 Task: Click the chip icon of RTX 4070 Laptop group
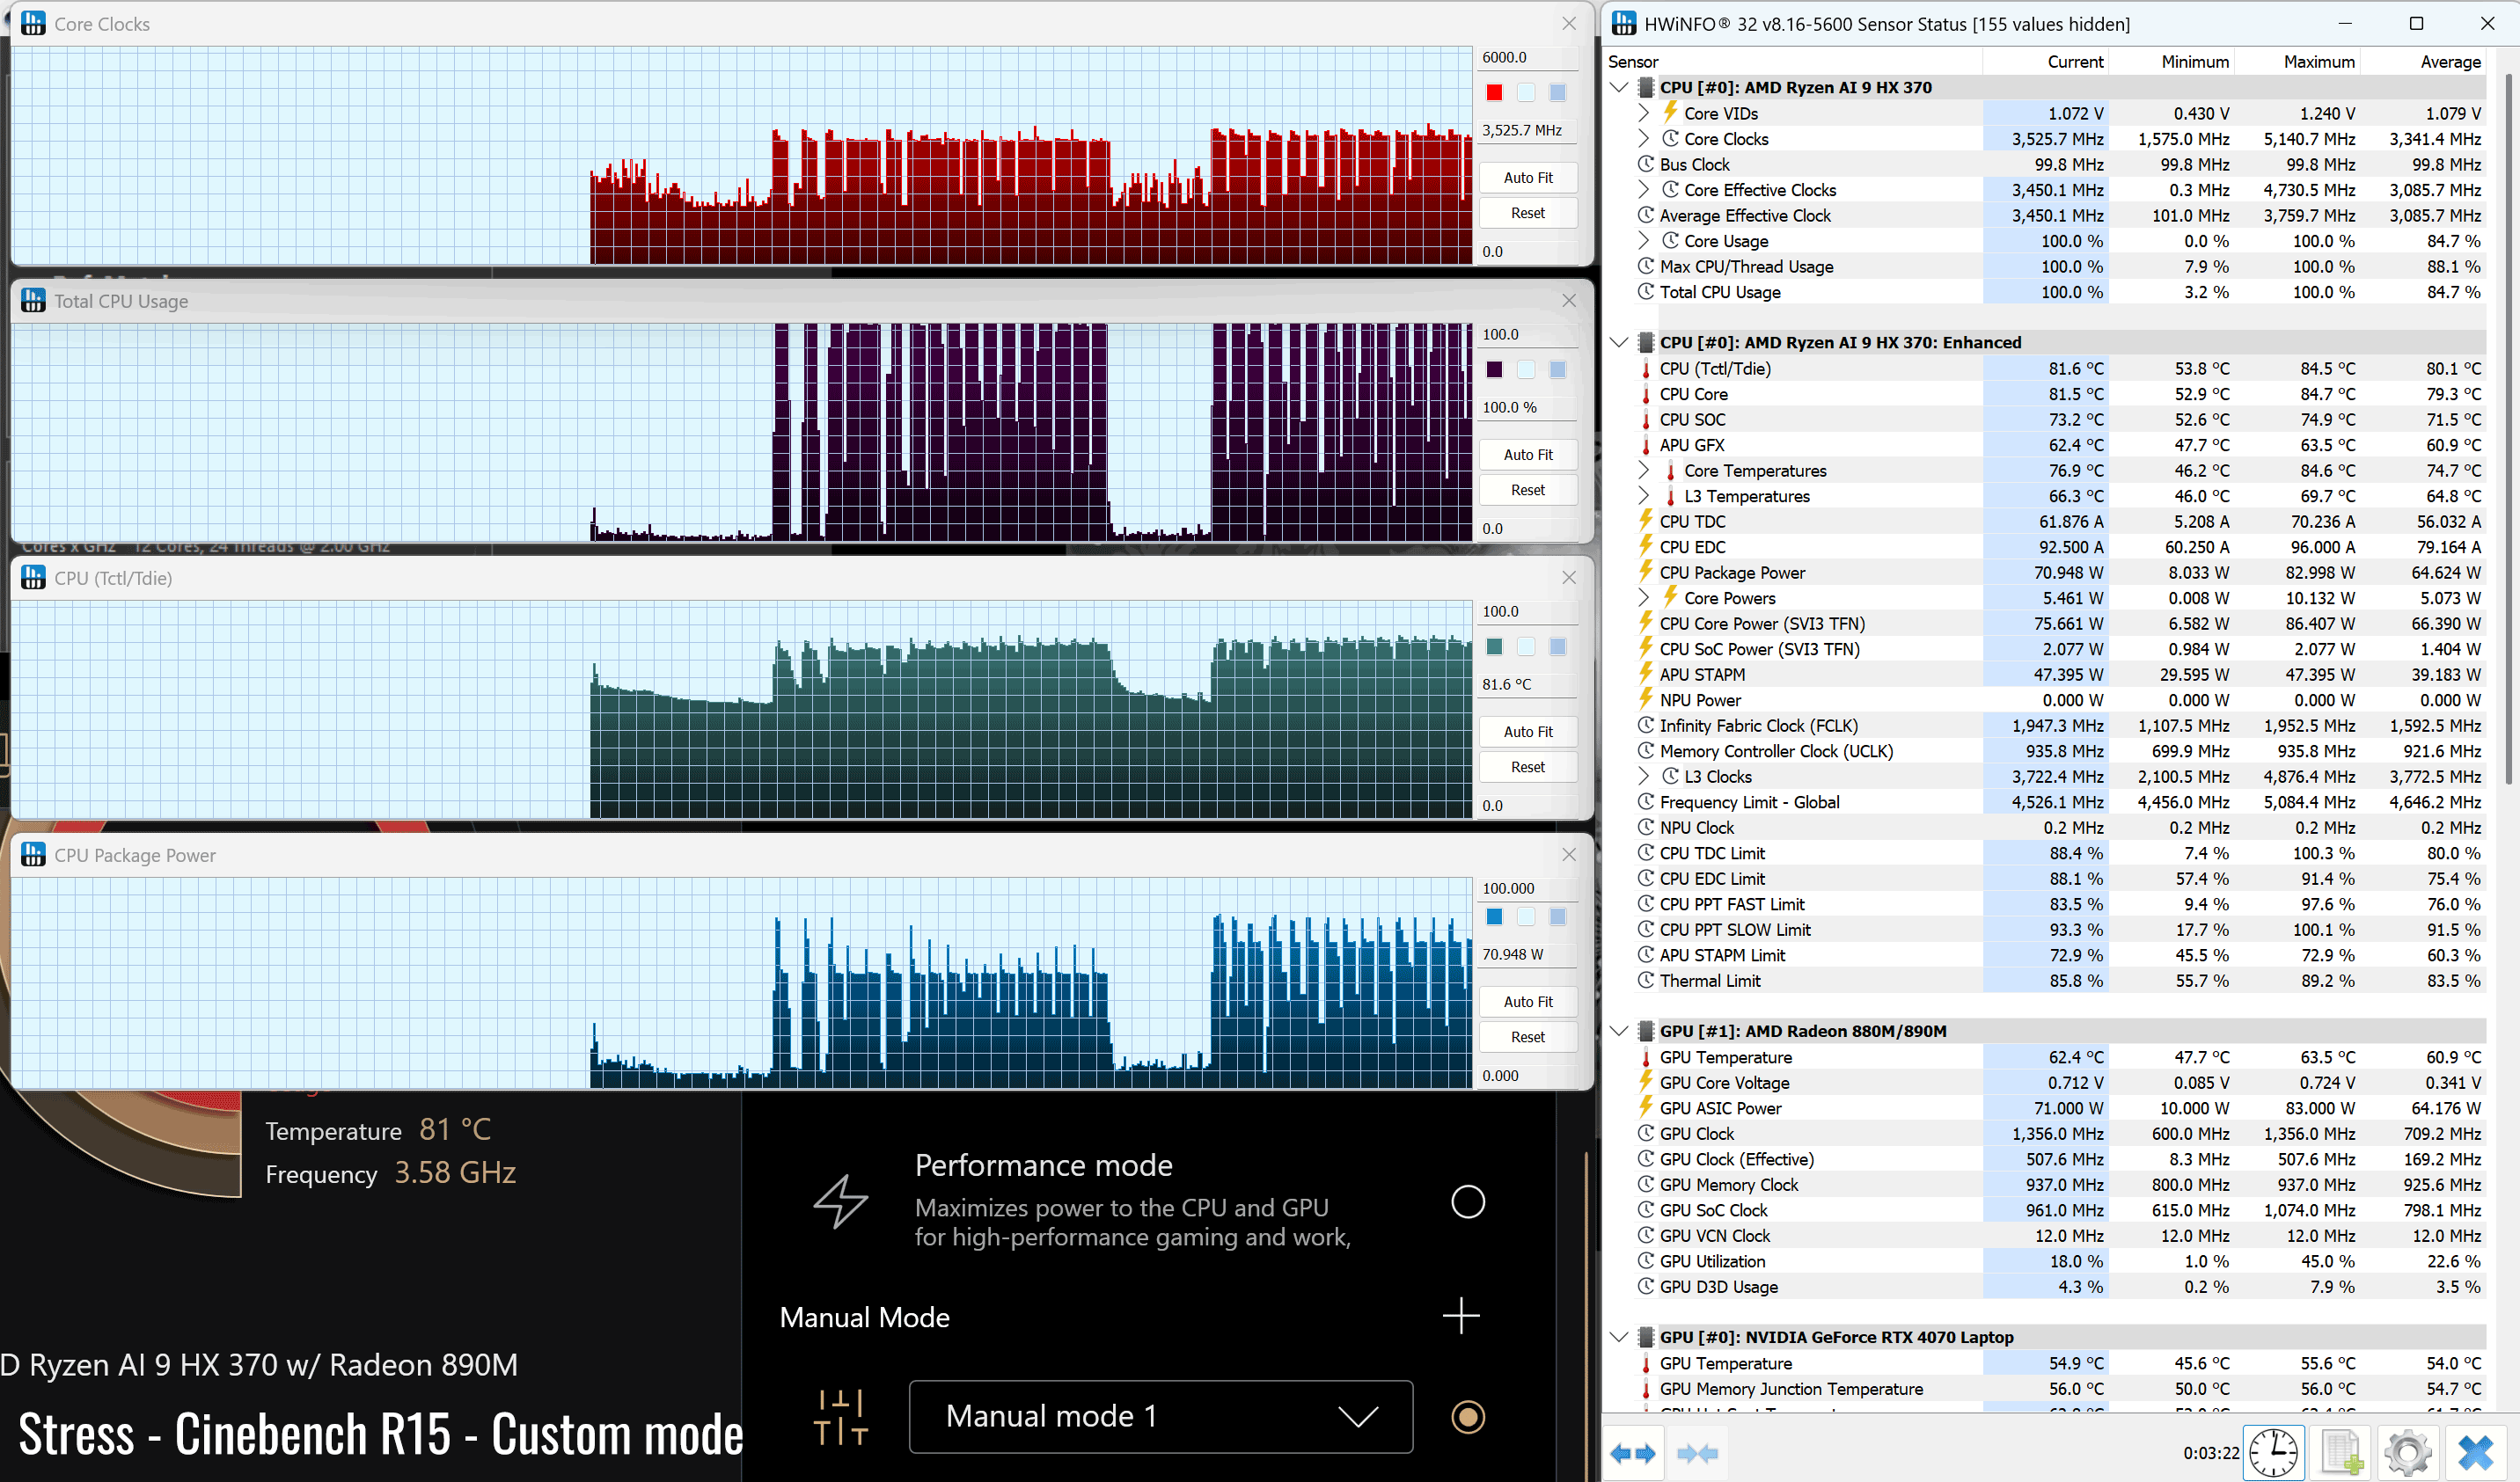[x=1646, y=1337]
